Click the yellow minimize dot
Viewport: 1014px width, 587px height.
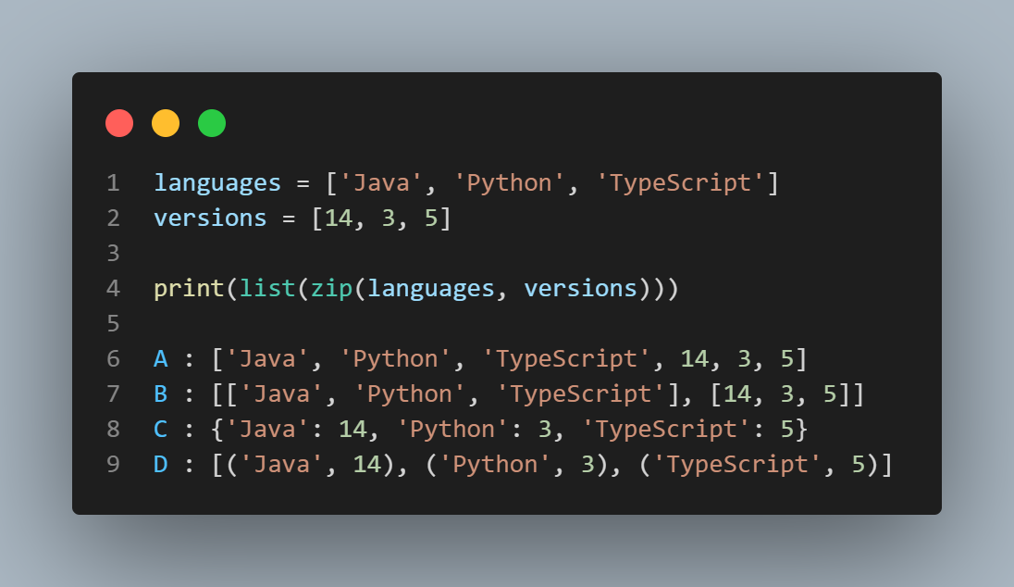click(166, 123)
